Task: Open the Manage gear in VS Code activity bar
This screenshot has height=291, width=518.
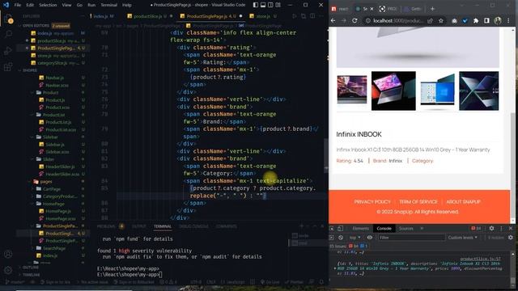Action: click(x=9, y=270)
